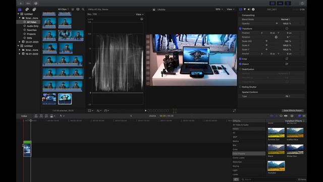
Task: Play the viewer with the play button
Action: [146, 111]
